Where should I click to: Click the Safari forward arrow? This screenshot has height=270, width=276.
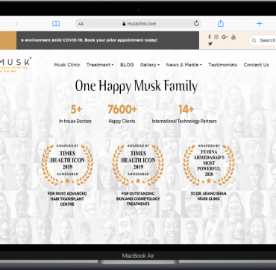(x=17, y=24)
